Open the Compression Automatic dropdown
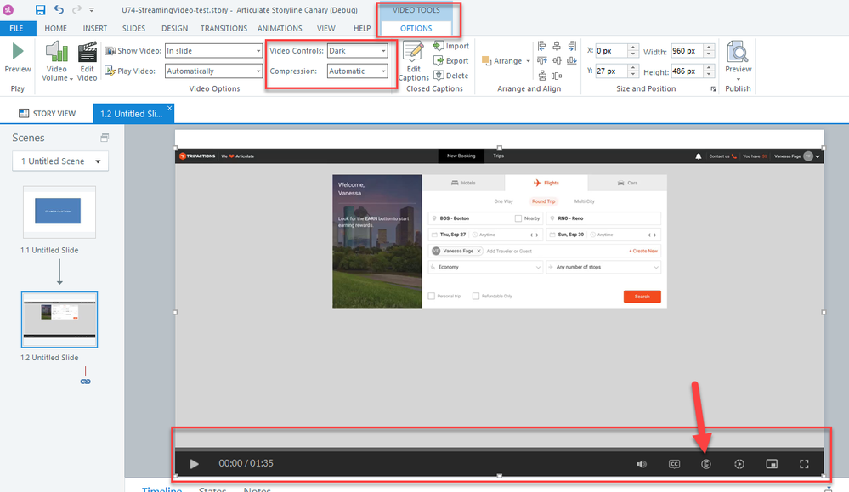This screenshot has width=849, height=492. [358, 71]
